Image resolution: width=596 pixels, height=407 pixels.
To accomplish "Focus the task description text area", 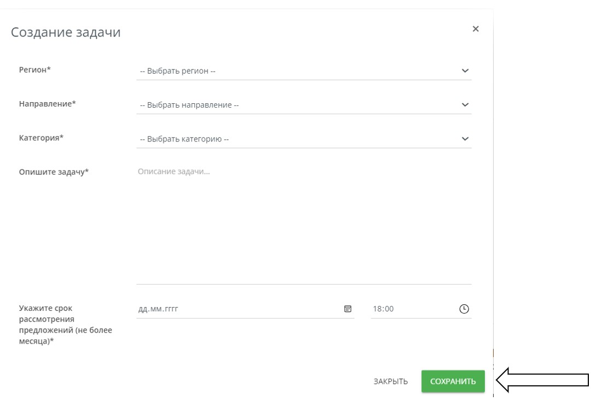I will coord(303,224).
